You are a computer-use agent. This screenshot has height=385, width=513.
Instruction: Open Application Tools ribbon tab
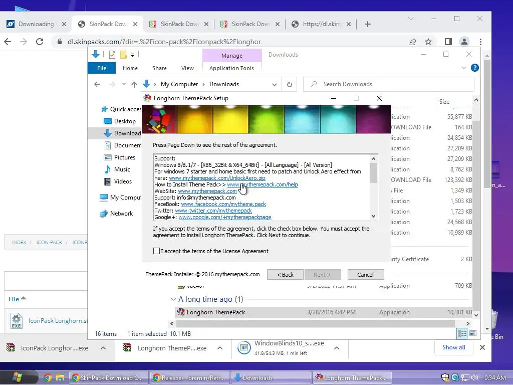tap(231, 68)
